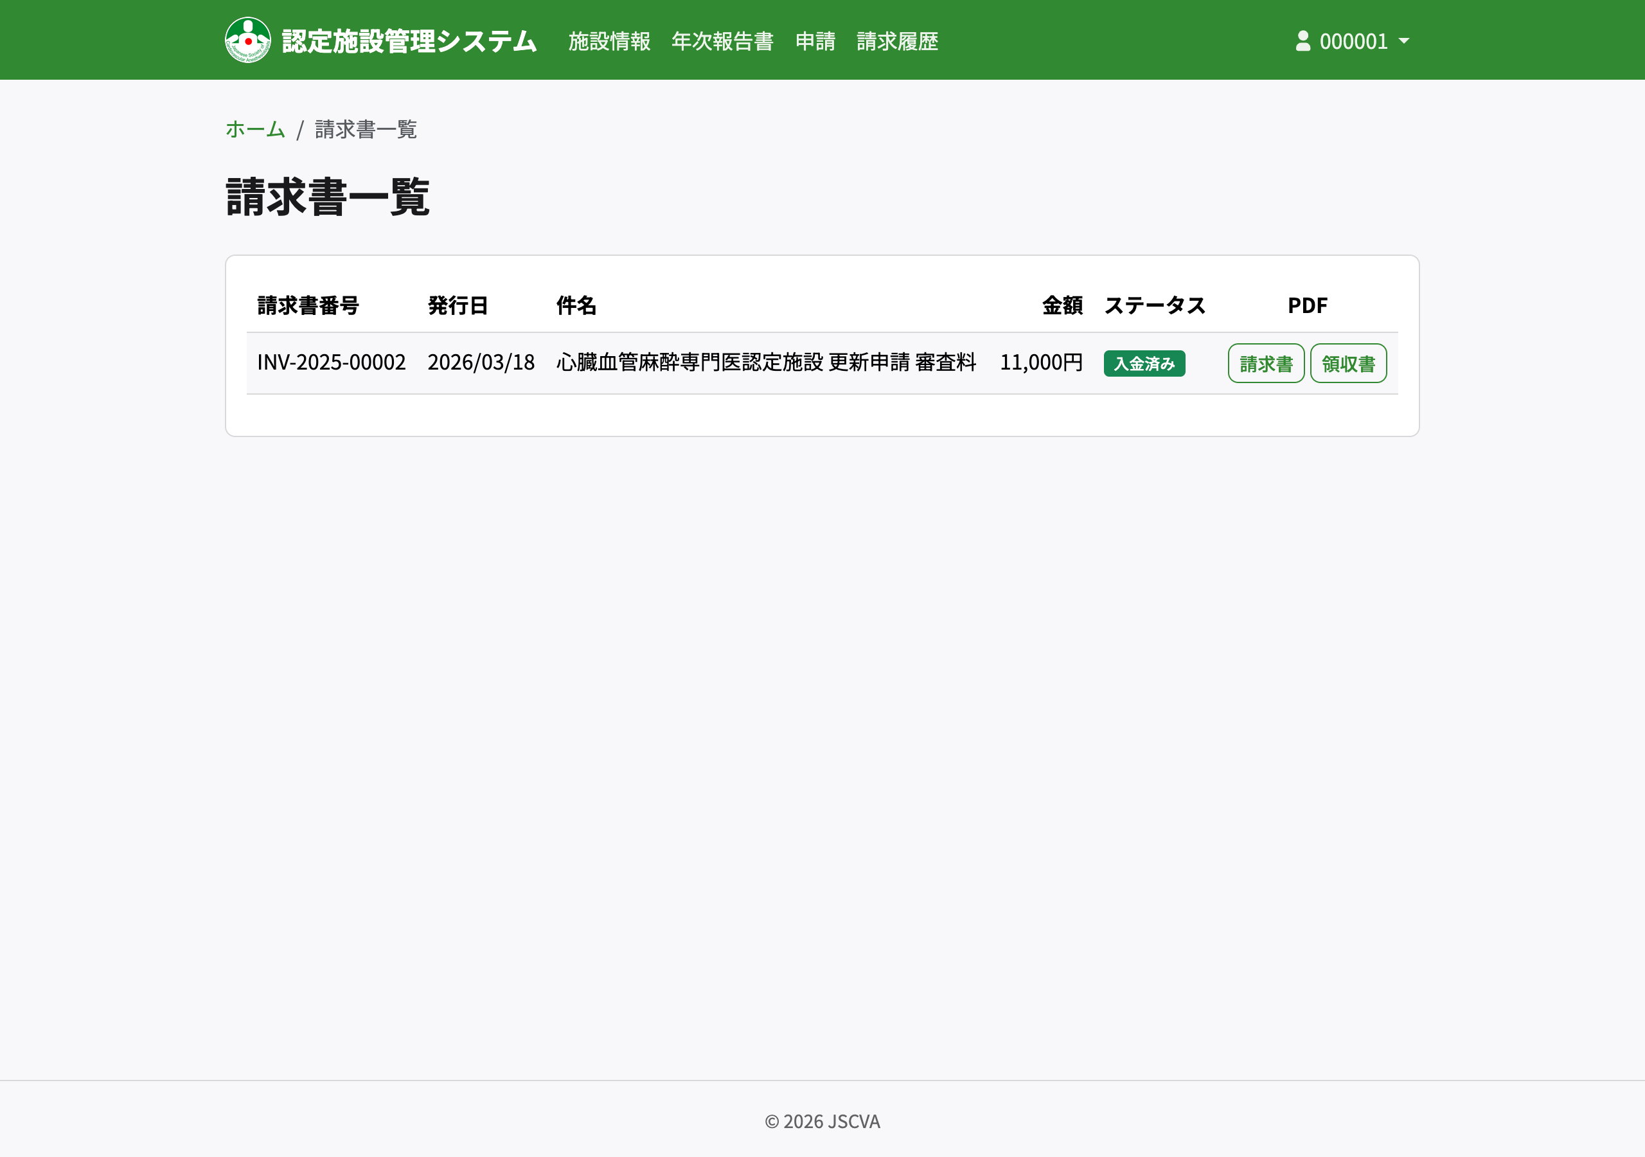Download the 領収書 PDF for the invoice
The width and height of the screenshot is (1645, 1157).
coord(1347,363)
